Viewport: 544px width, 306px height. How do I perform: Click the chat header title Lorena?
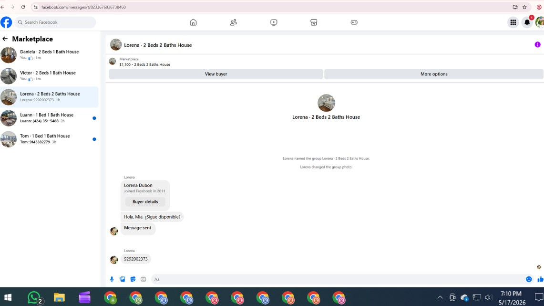(158, 45)
